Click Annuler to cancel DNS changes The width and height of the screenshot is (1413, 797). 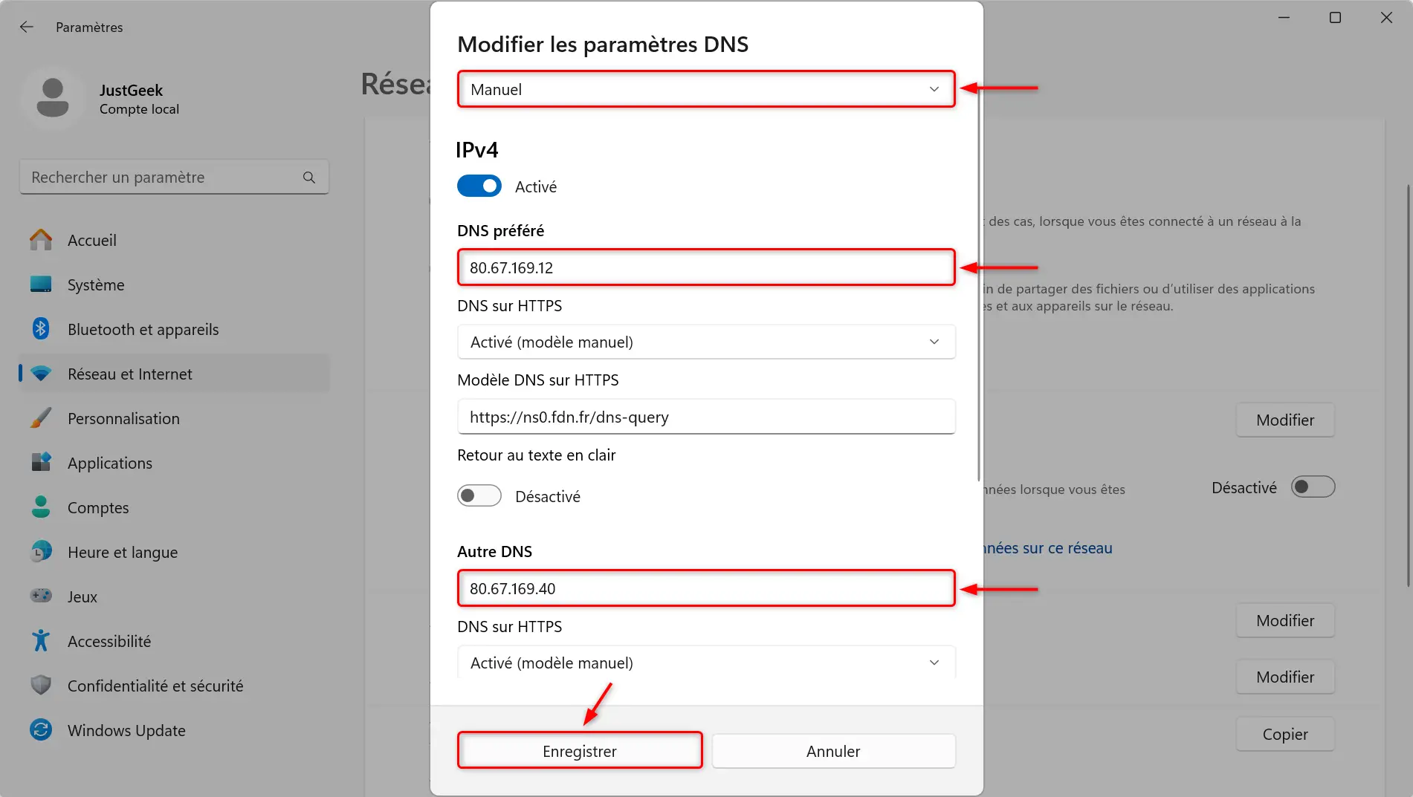(833, 750)
